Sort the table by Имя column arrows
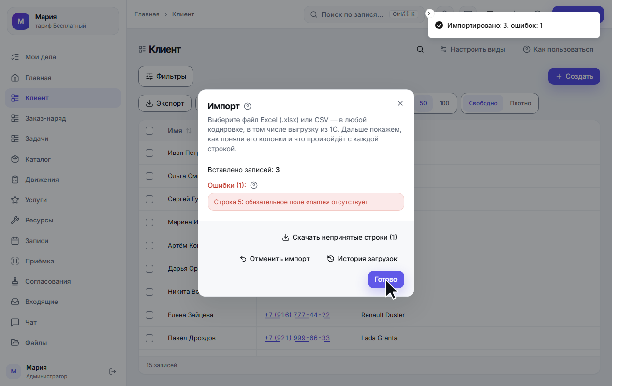The image size is (619, 386). click(189, 131)
